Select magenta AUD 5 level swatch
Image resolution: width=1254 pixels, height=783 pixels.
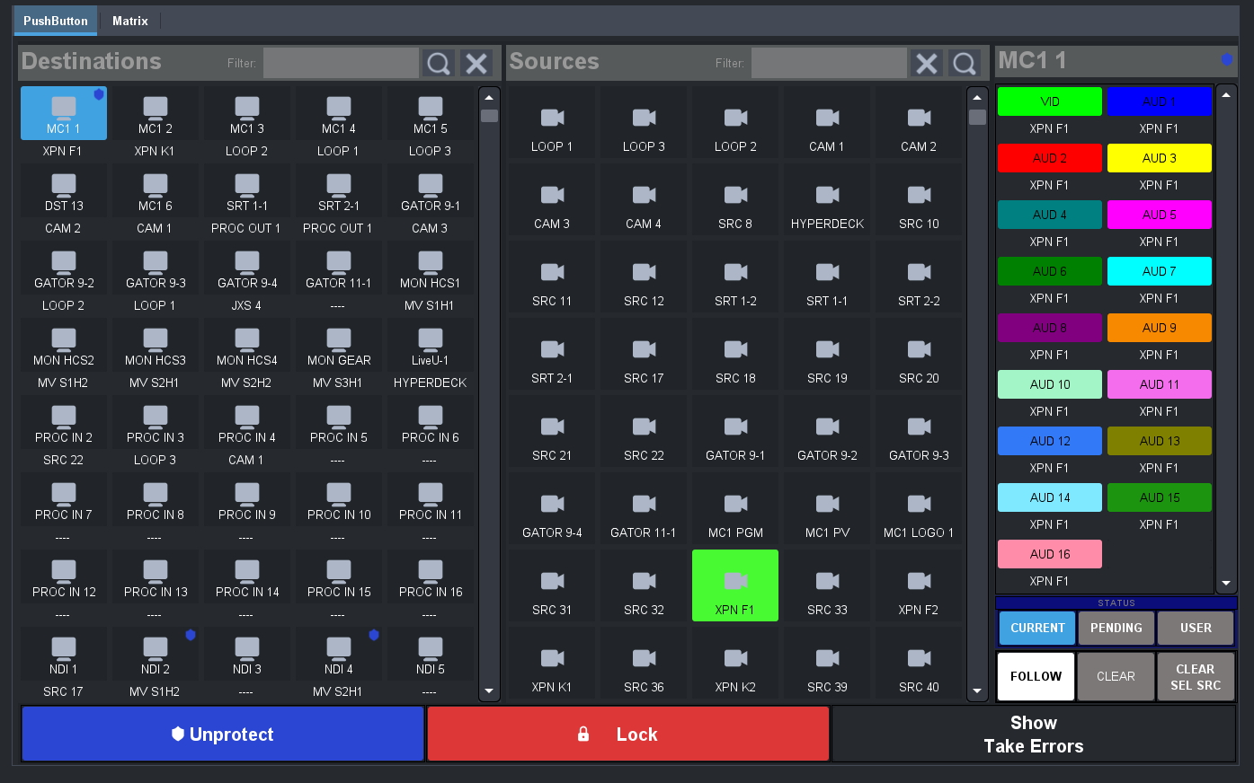coord(1160,215)
